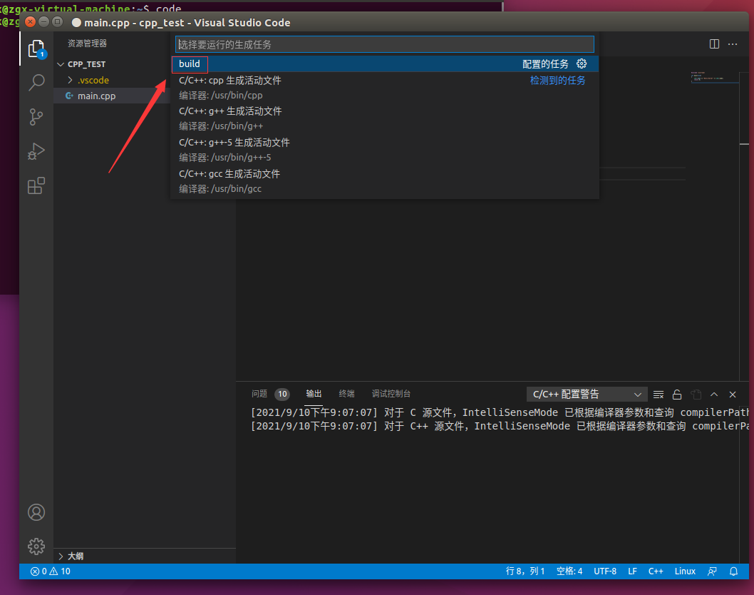Open the Run and Debug view icon
The image size is (754, 595).
36,151
